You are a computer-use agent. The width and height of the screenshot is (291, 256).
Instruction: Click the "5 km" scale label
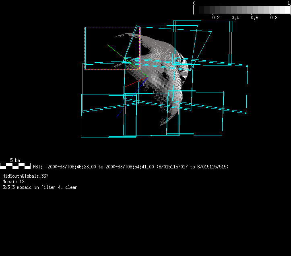point(15,160)
